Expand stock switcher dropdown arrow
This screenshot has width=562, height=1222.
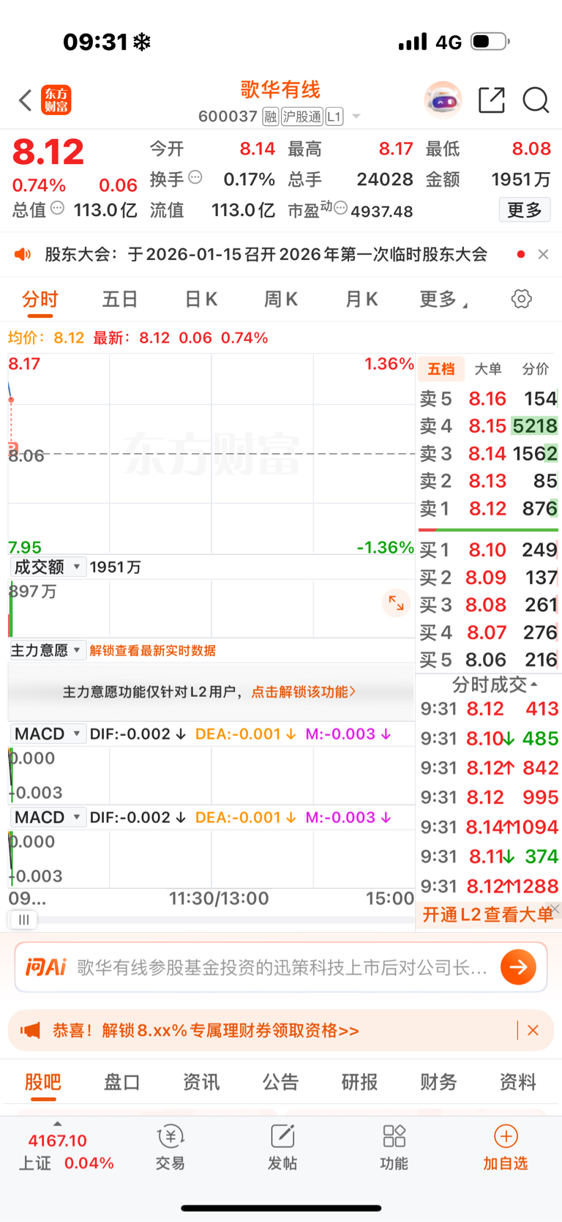pos(356,116)
